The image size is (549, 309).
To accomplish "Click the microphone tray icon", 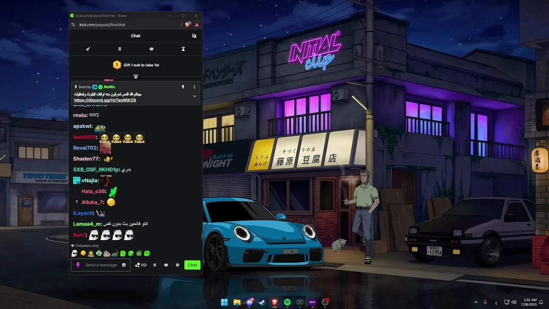I will tap(485, 302).
